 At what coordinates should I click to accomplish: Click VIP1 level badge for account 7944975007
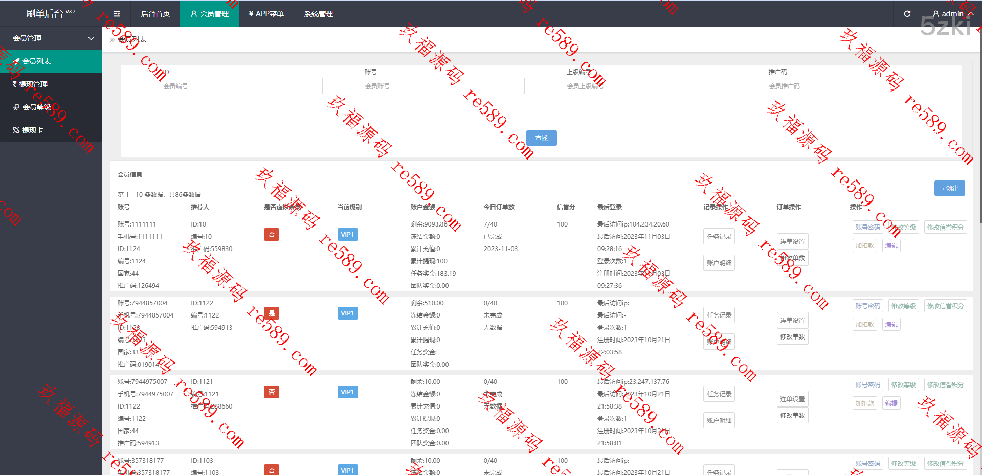point(347,392)
